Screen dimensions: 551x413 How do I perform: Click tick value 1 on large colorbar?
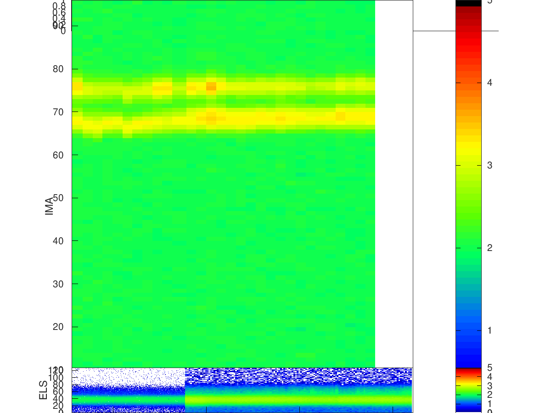(x=490, y=330)
